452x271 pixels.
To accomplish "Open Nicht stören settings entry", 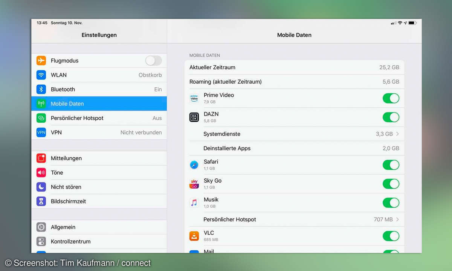I will coord(99,187).
